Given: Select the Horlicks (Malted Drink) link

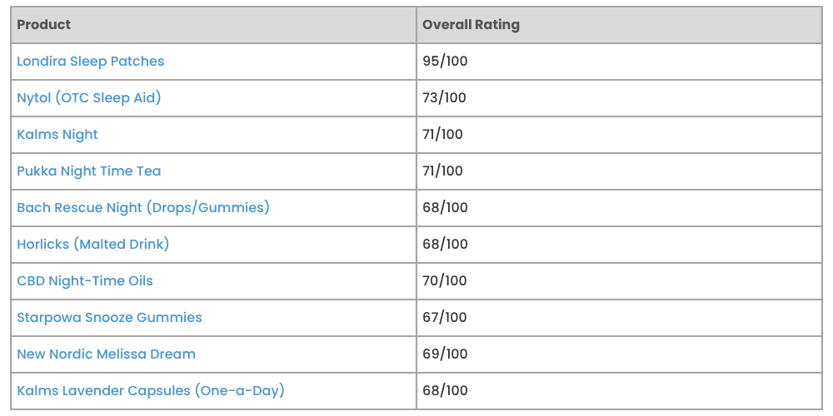Looking at the screenshot, I should [93, 244].
